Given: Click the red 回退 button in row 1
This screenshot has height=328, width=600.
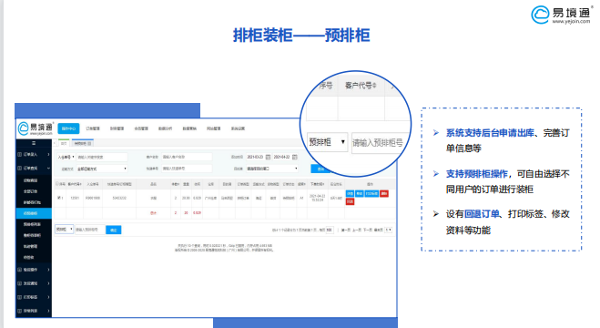Looking at the screenshot, I should 350,201.
